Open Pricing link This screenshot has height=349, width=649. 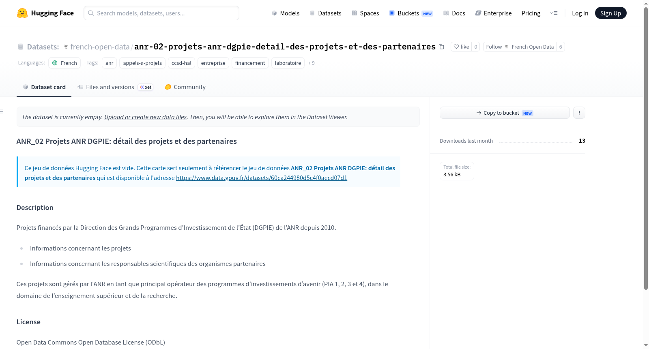pyautogui.click(x=531, y=13)
